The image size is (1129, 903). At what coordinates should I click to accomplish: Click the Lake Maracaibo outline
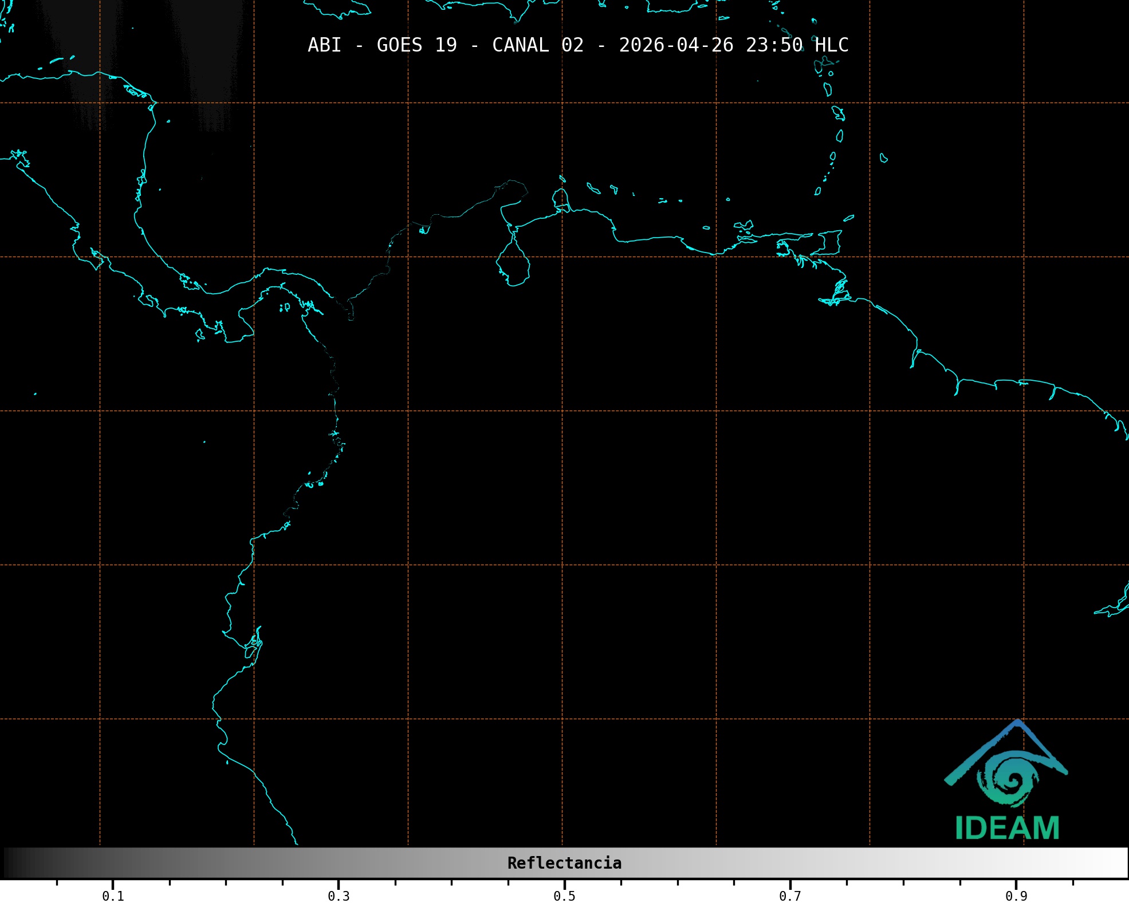(x=513, y=263)
